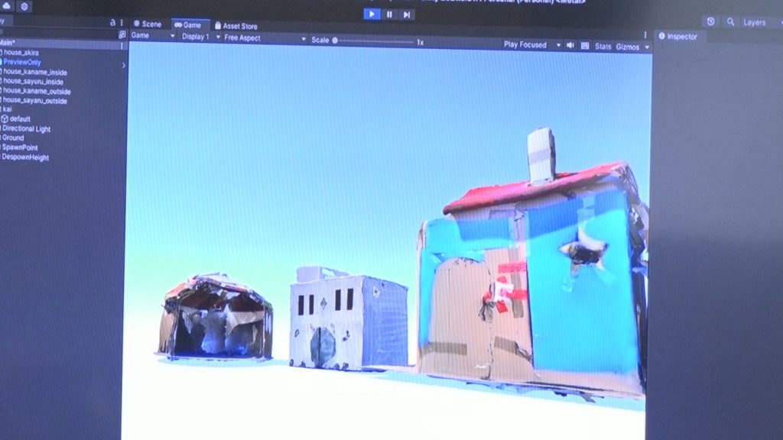
Task: Toggle the Gizmos button
Action: [627, 47]
